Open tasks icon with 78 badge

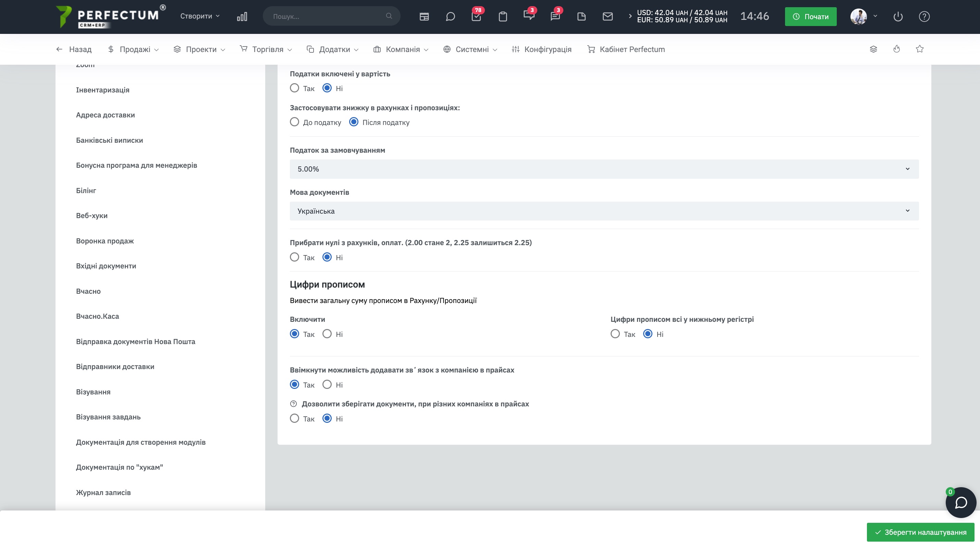pos(477,16)
